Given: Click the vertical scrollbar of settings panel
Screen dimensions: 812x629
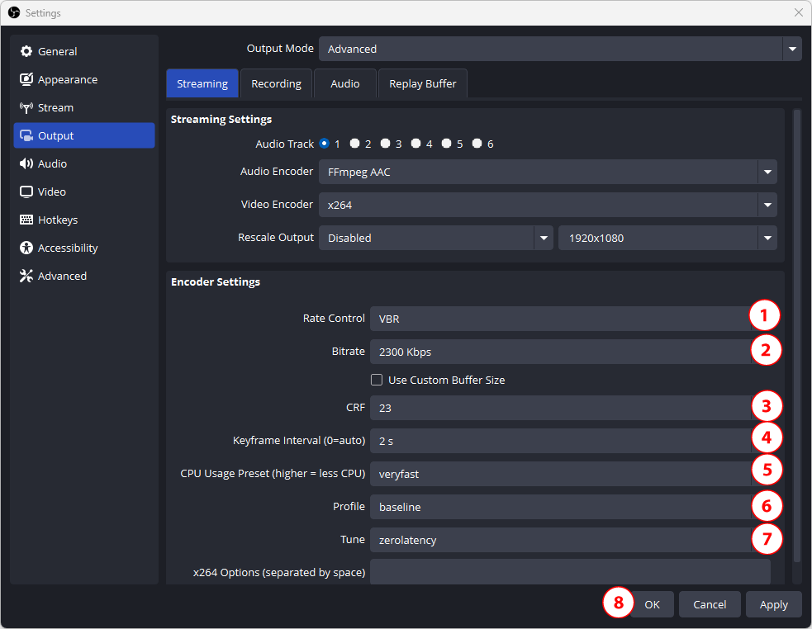Looking at the screenshot, I should tap(797, 335).
